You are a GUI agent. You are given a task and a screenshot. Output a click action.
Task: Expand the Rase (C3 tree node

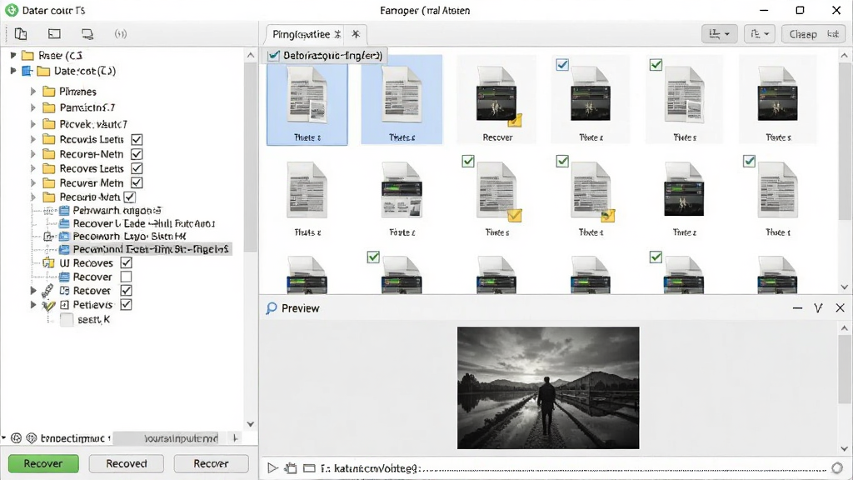point(13,55)
